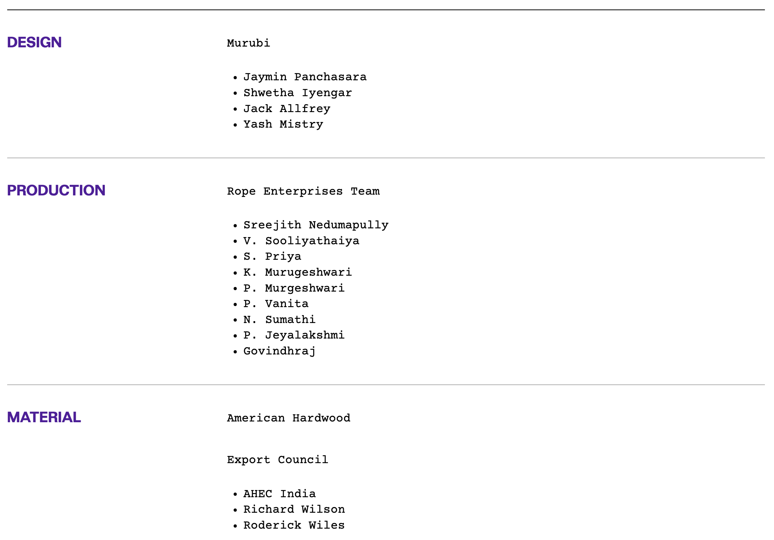The height and width of the screenshot is (540, 774).
Task: Click the DESIGN section heading
Action: (34, 42)
